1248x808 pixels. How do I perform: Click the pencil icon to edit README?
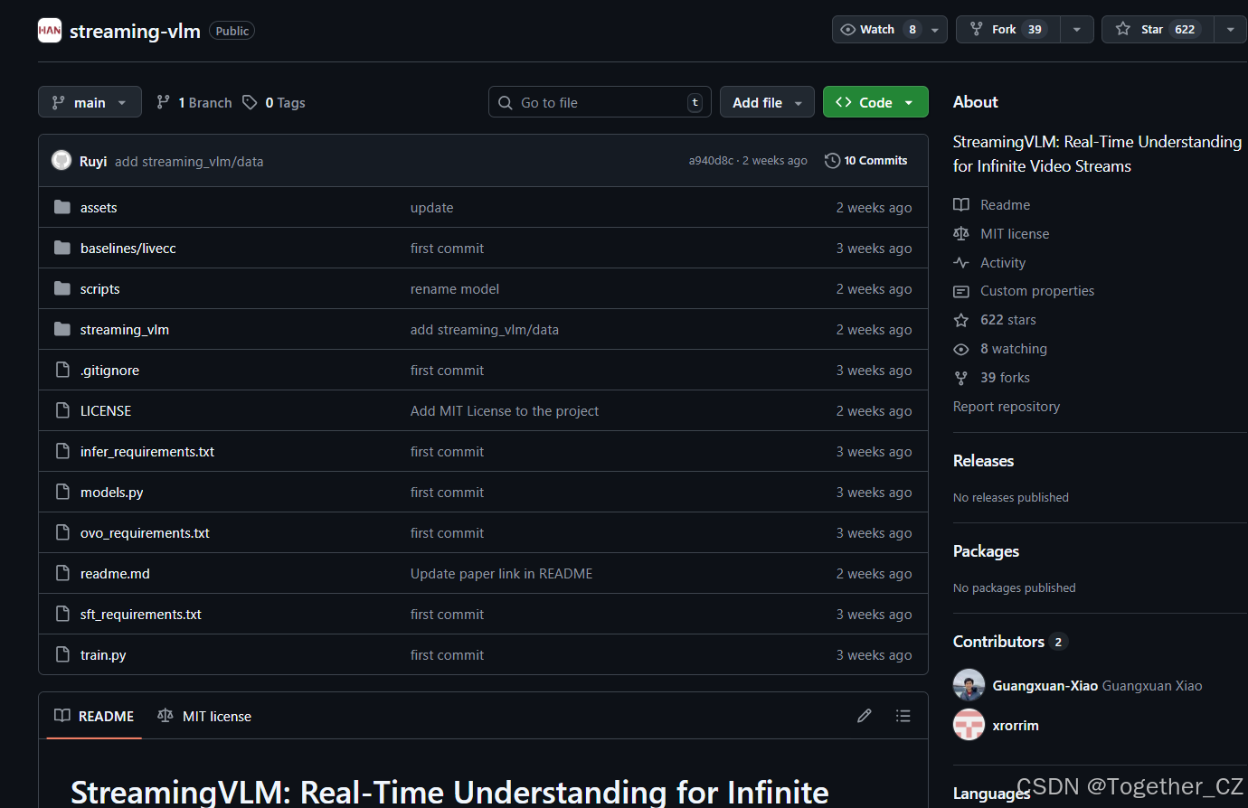coord(864,715)
